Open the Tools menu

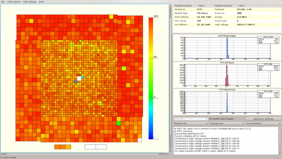click(41, 2)
